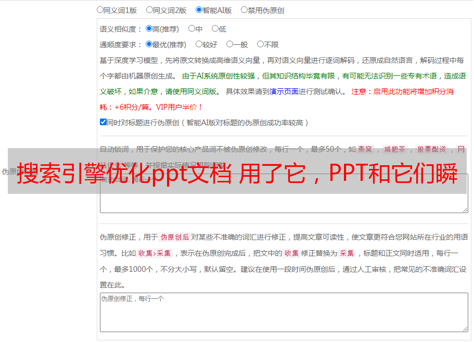Click the 燕窝 example keyword tag
This screenshot has width=474, height=342.
click(365, 149)
